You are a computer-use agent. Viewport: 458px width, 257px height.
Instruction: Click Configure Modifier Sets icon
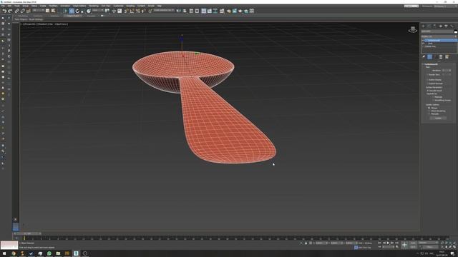point(447,57)
